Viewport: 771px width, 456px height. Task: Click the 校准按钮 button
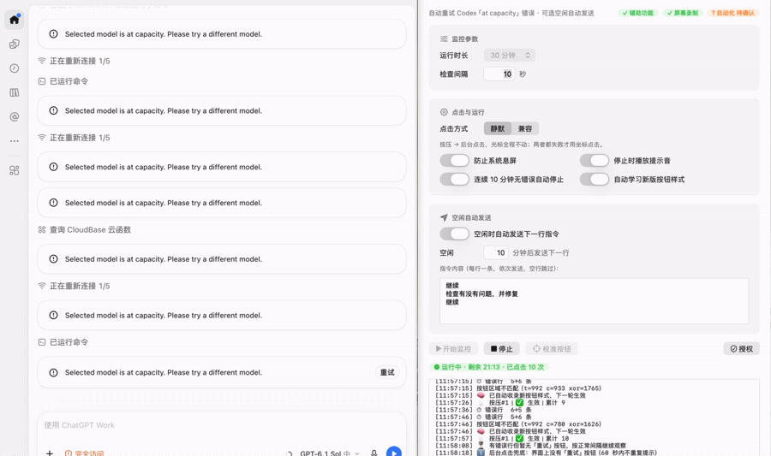[551, 348]
